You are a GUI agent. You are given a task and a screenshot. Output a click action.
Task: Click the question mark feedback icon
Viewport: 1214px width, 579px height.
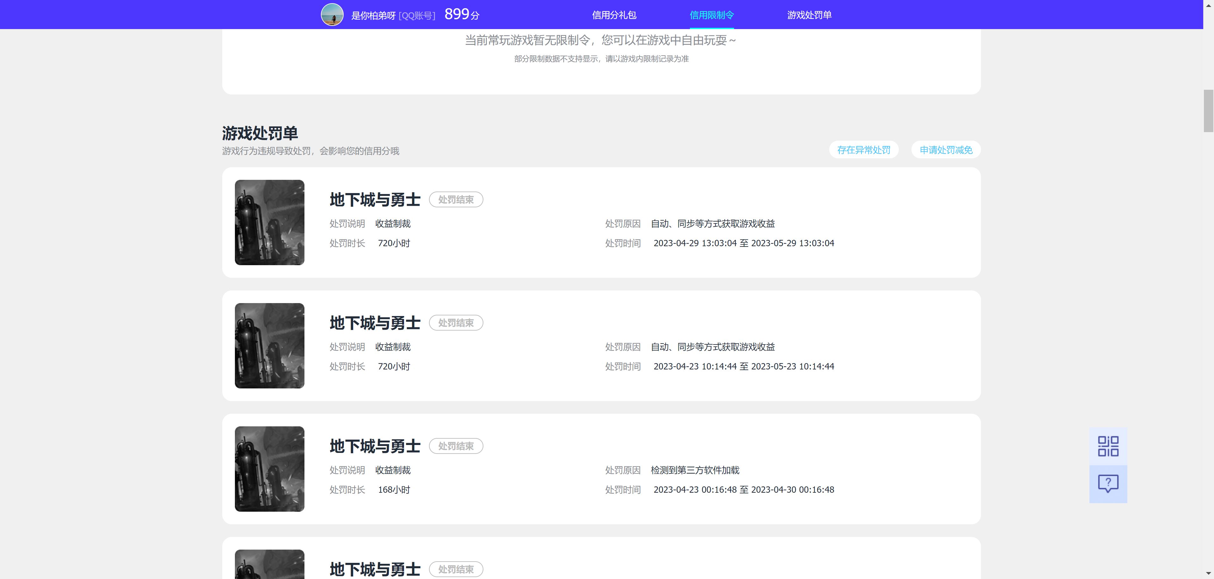1108,483
